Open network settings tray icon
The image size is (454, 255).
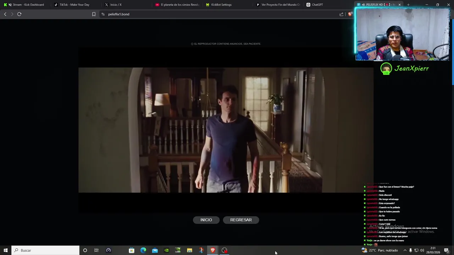(x=416, y=250)
